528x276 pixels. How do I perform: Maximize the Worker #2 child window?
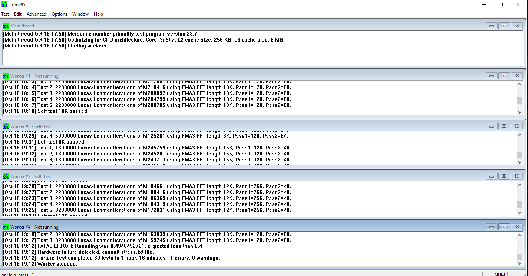(x=504, y=126)
